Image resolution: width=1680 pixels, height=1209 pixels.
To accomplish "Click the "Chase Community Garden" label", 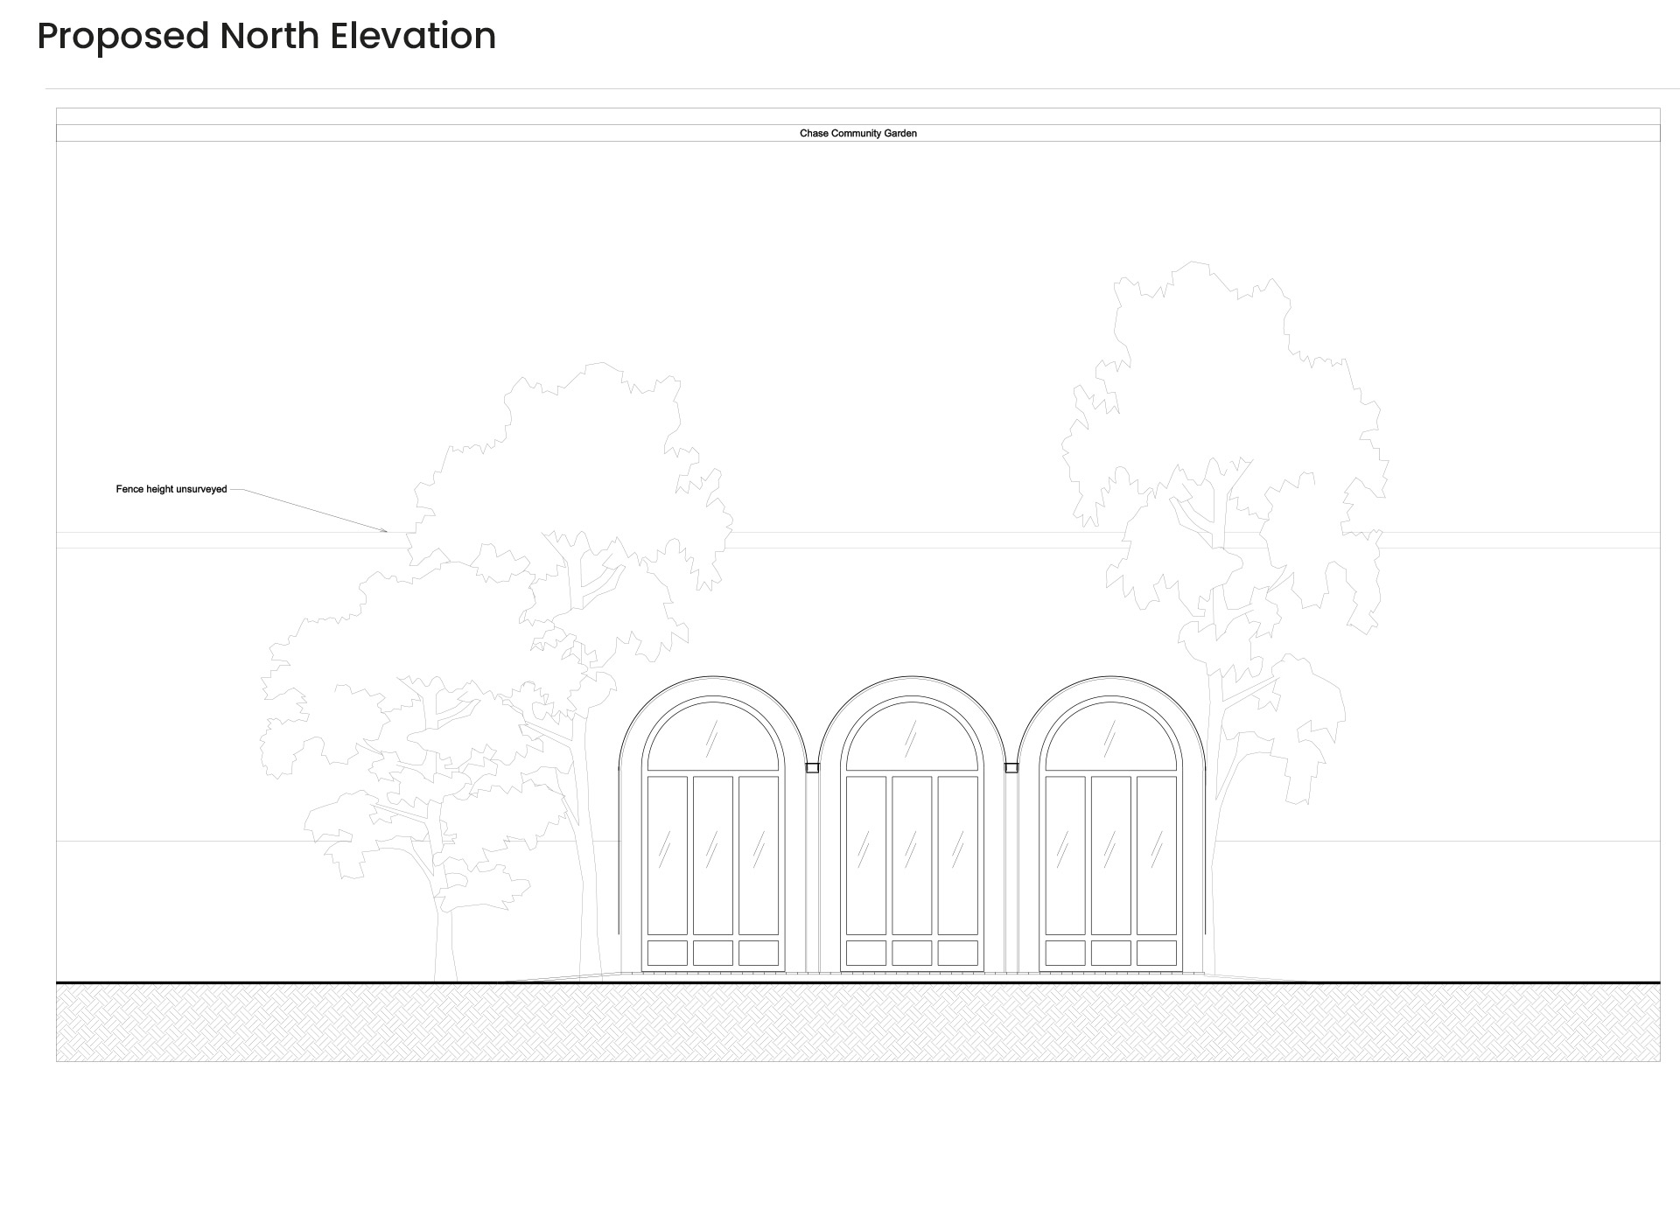I will (x=858, y=134).
